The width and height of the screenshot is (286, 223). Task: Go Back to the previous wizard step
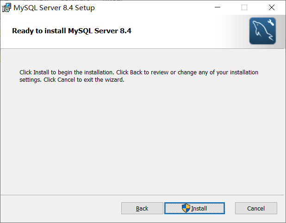142,208
